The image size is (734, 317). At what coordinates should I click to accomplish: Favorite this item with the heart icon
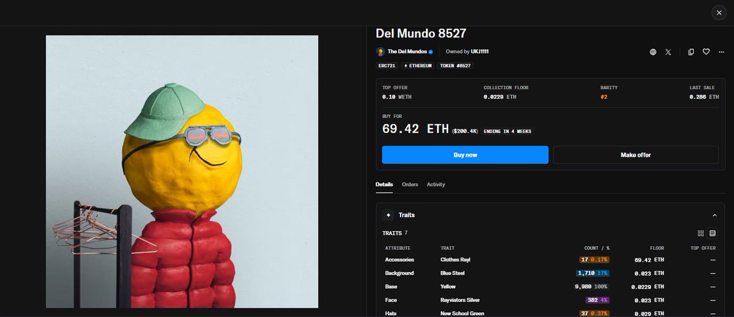(x=706, y=52)
